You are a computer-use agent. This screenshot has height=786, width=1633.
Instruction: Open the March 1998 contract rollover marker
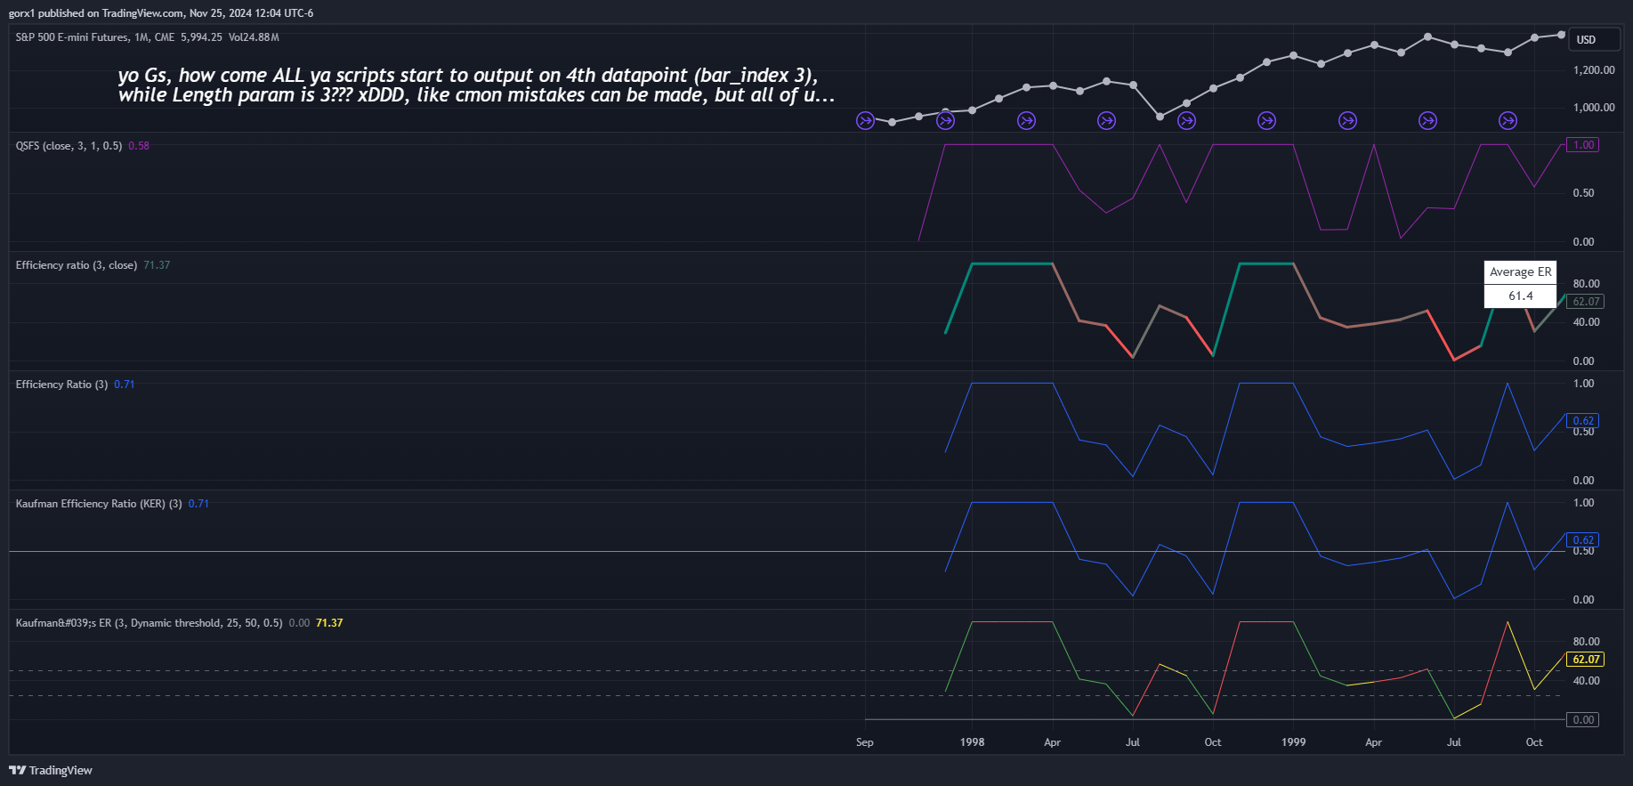click(1026, 120)
